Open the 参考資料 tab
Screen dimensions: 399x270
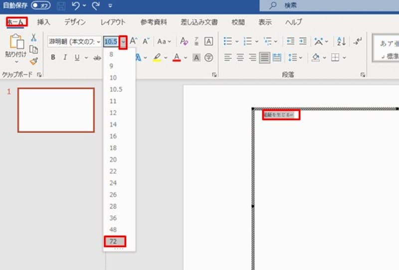click(x=154, y=22)
